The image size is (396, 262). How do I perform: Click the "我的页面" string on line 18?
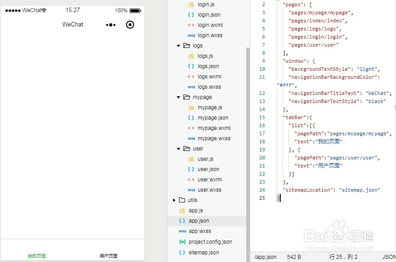tap(329, 142)
